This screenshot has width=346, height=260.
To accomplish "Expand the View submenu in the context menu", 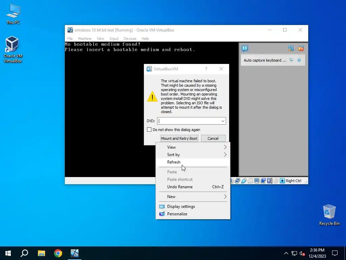I will click(193, 147).
